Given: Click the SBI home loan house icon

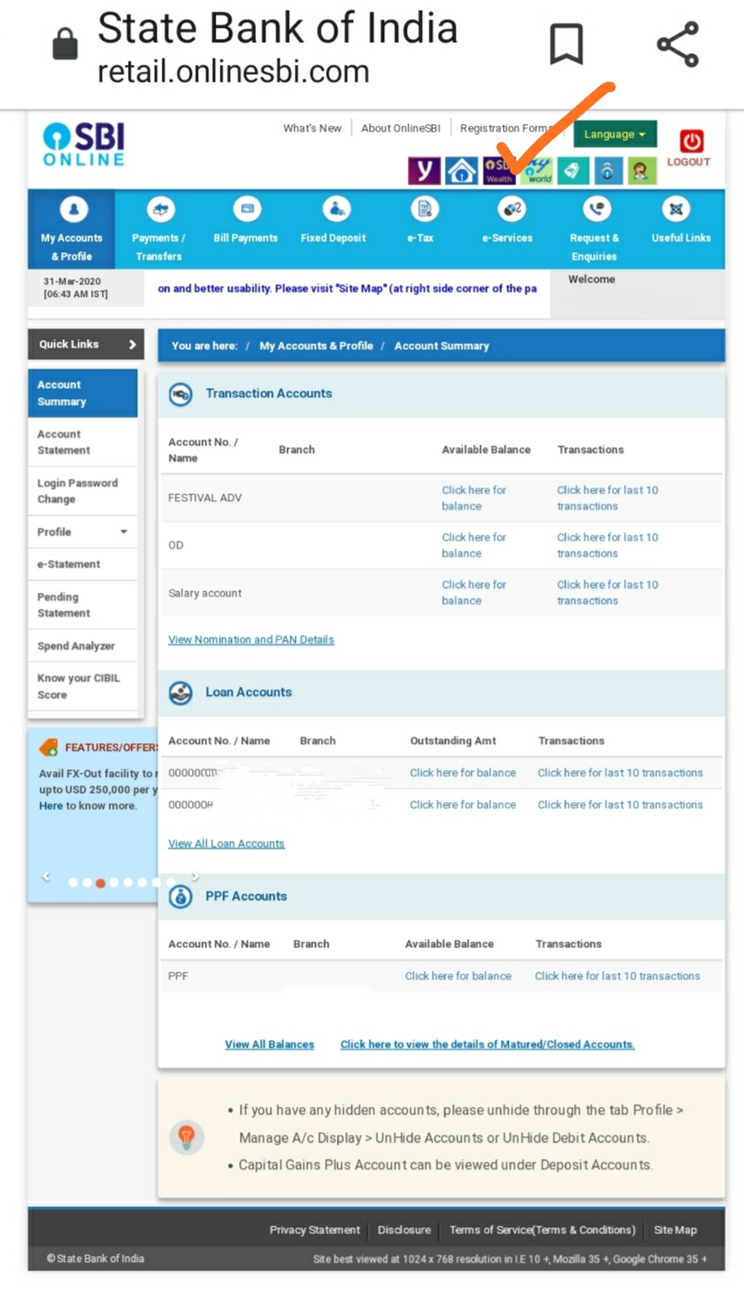Looking at the screenshot, I should [461, 170].
